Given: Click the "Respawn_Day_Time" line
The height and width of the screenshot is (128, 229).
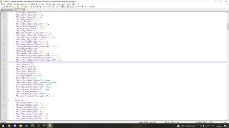Looking at the screenshot, I should (31, 39).
